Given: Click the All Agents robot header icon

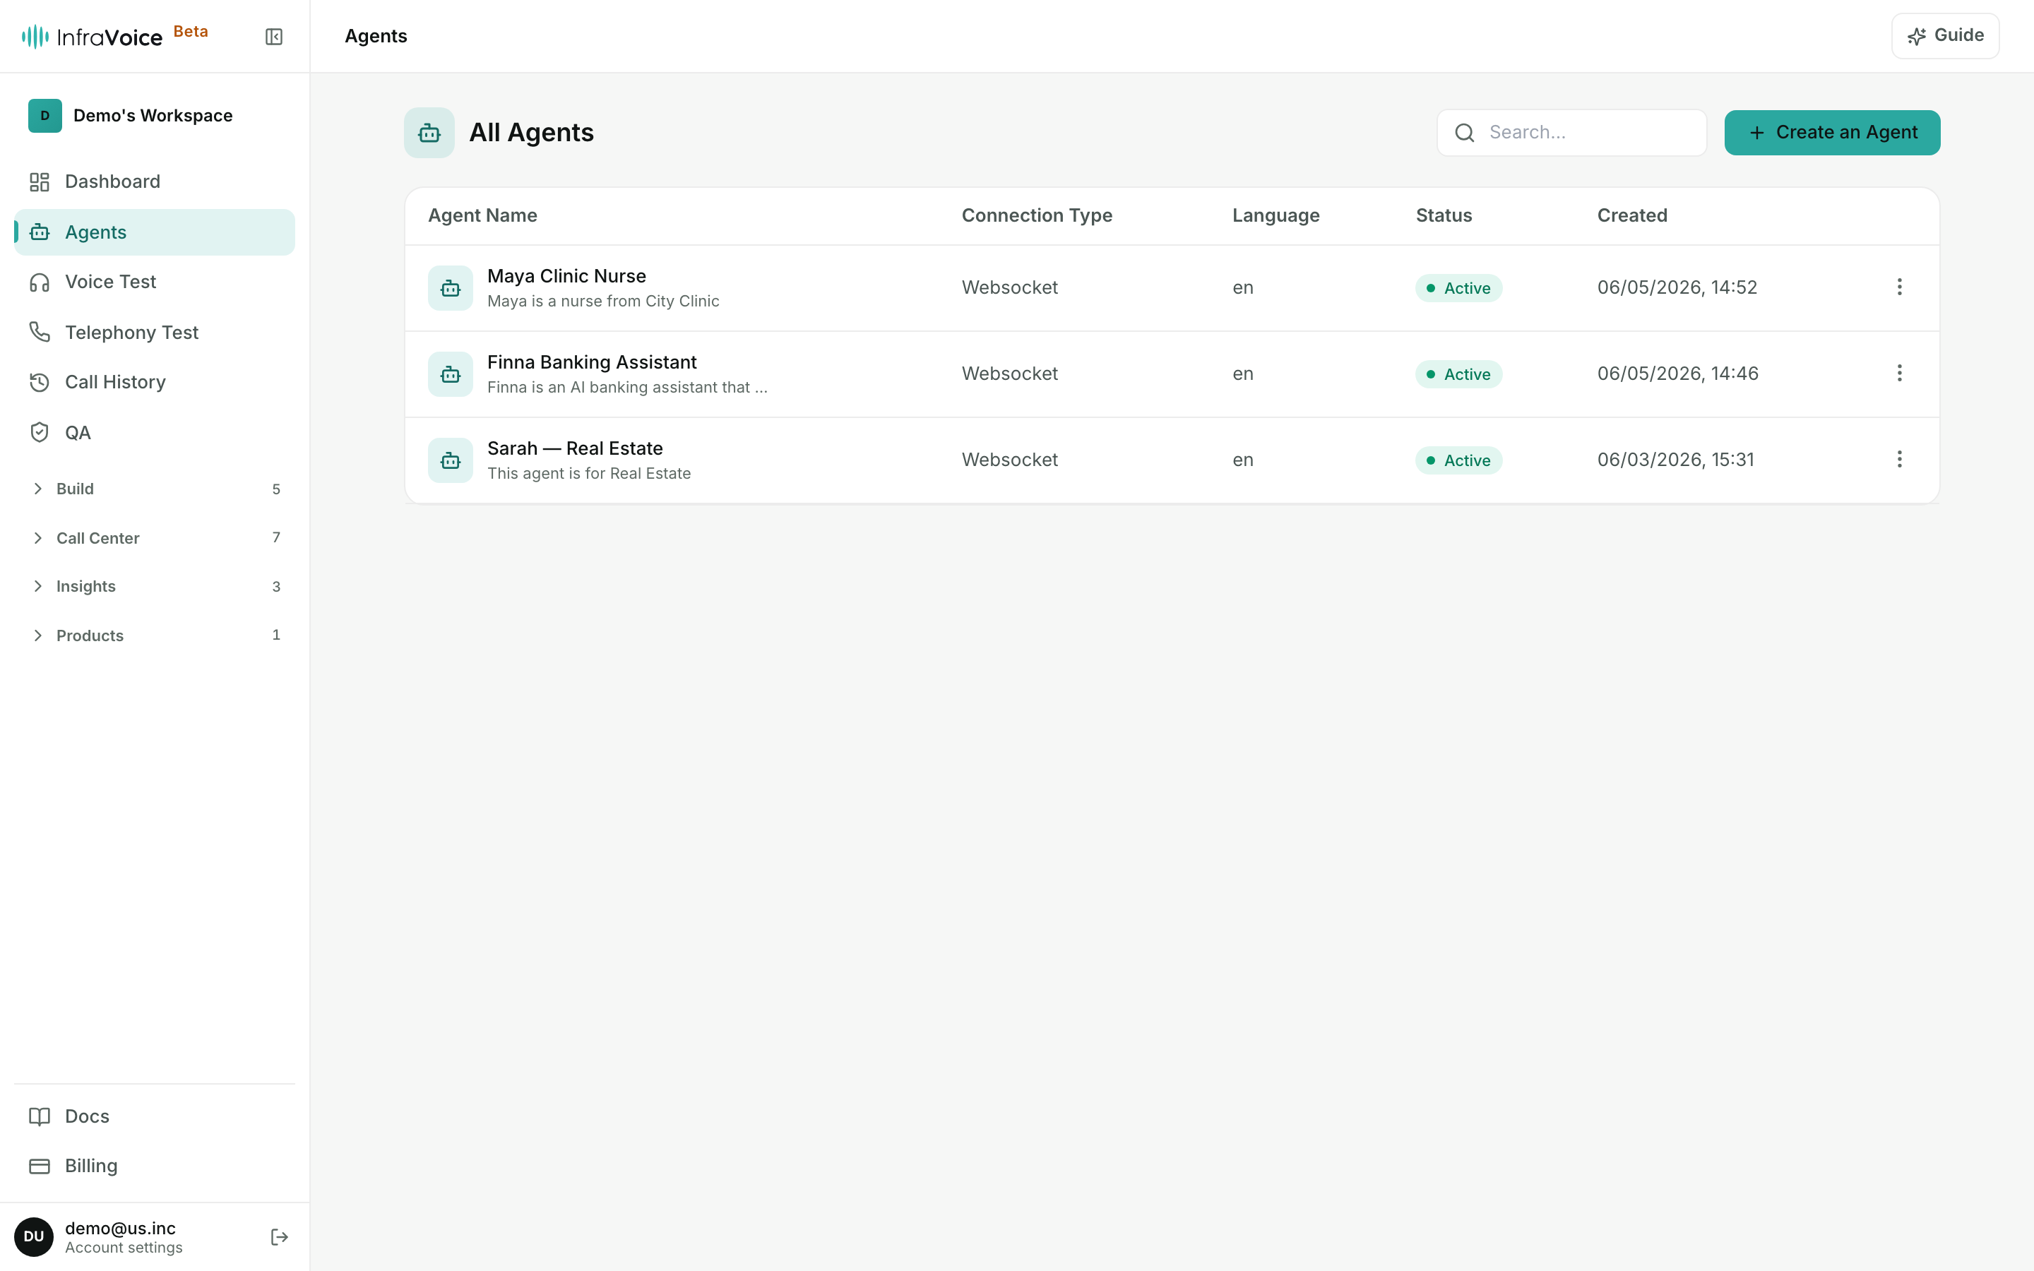Looking at the screenshot, I should click(x=429, y=133).
